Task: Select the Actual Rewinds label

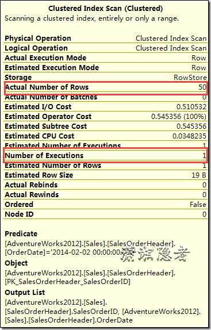Action: (32, 195)
